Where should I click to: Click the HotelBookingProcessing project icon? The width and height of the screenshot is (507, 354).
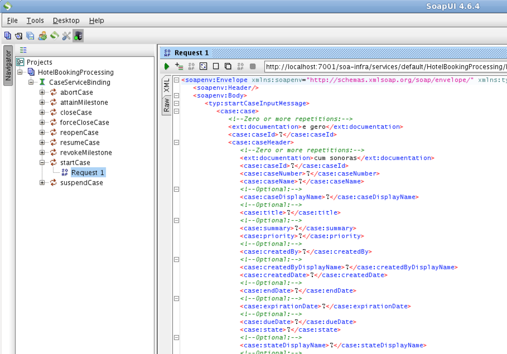coord(31,72)
